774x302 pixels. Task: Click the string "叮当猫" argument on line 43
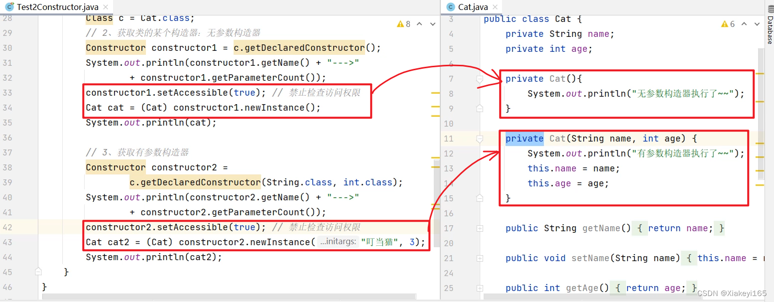381,242
